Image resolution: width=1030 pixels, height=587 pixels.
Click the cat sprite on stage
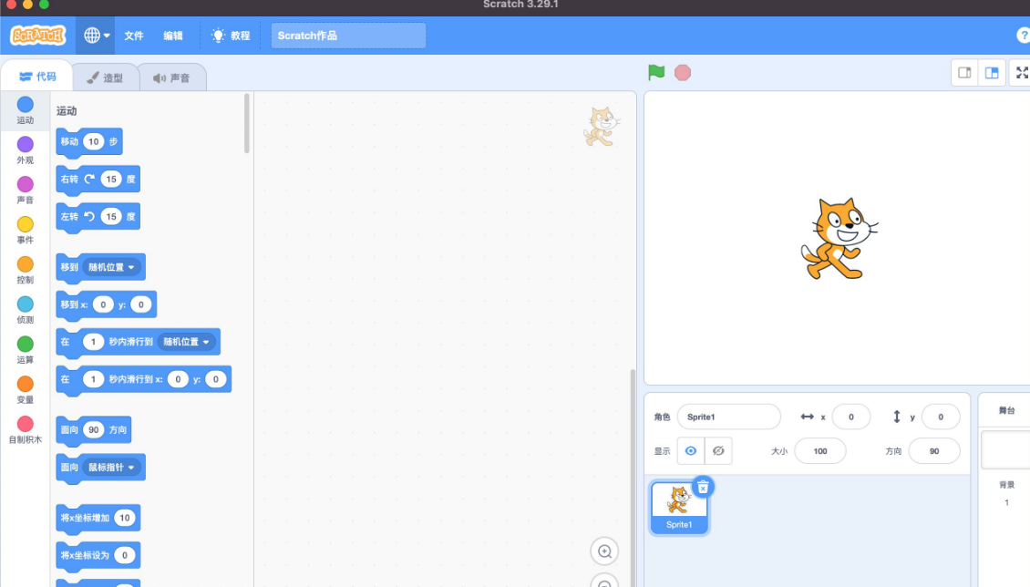pyautogui.click(x=839, y=238)
